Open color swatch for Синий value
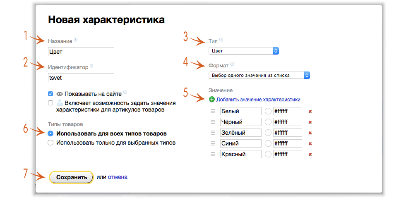 point(268,143)
